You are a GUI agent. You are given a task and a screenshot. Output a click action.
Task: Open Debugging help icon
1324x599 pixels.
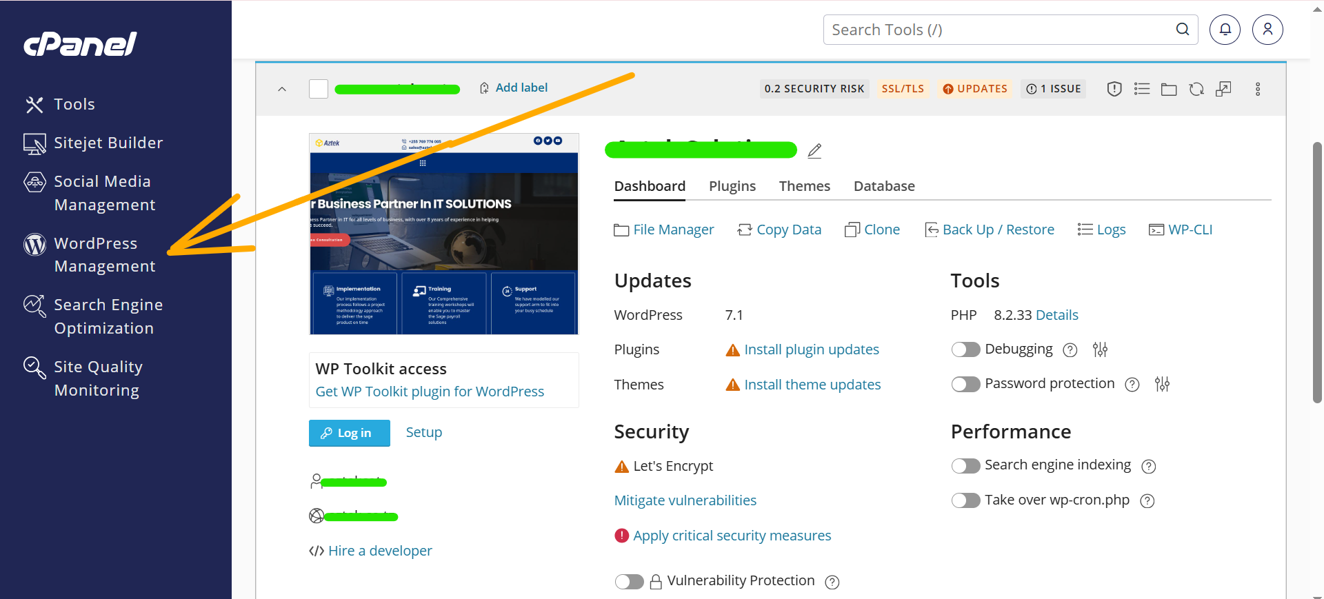[1070, 350]
